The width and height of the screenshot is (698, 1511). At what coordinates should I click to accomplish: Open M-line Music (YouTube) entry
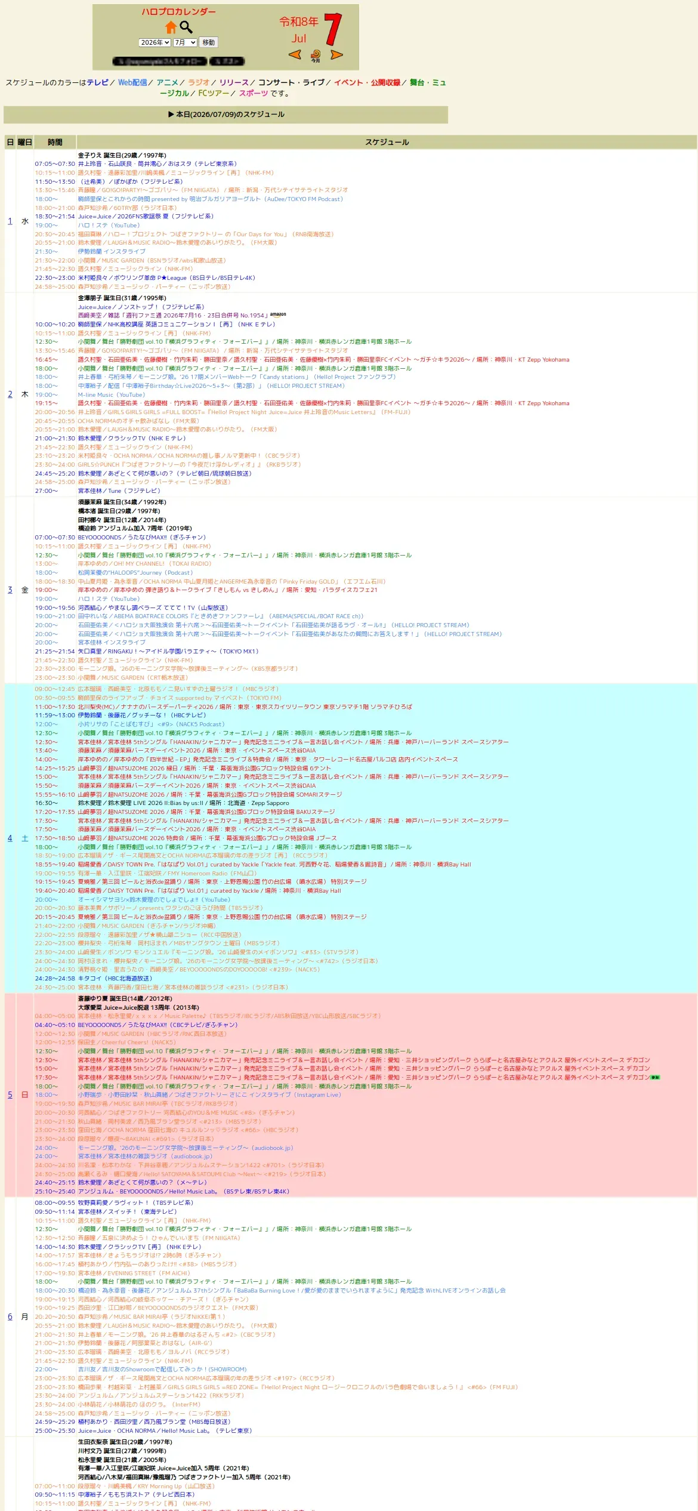click(x=111, y=395)
